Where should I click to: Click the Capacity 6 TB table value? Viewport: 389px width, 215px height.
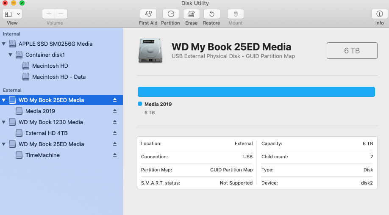[x=368, y=143]
